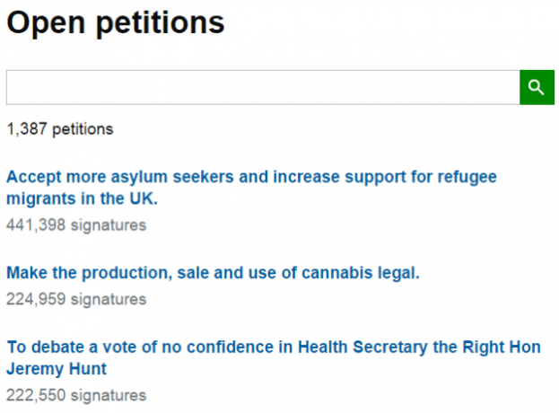Focus the petition search text box
The height and width of the screenshot is (413, 559).
click(x=263, y=87)
